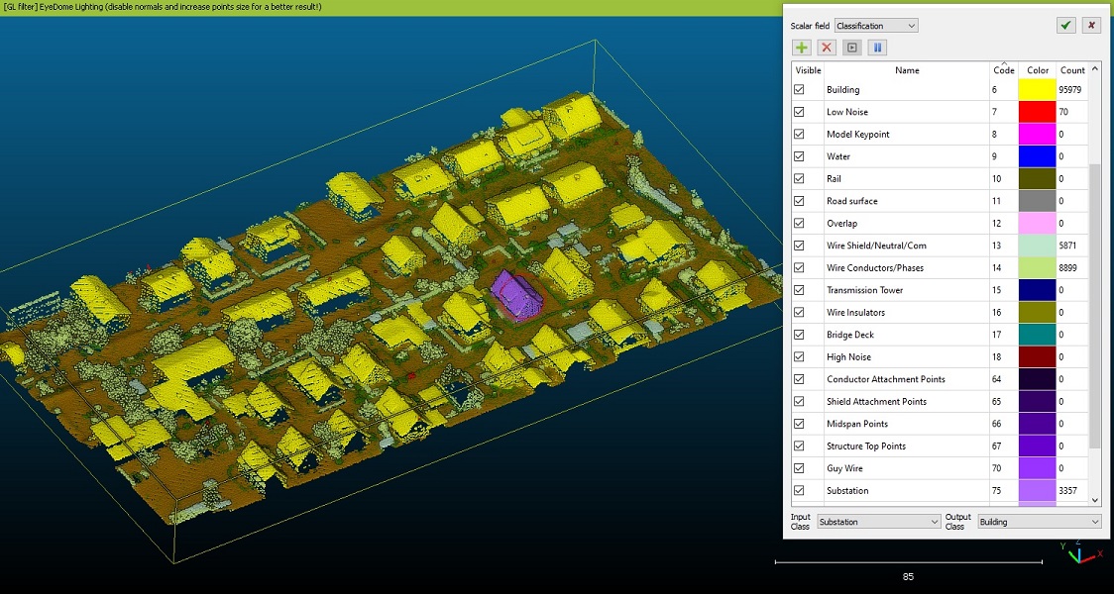Click the blue pause icon button

pos(877,48)
